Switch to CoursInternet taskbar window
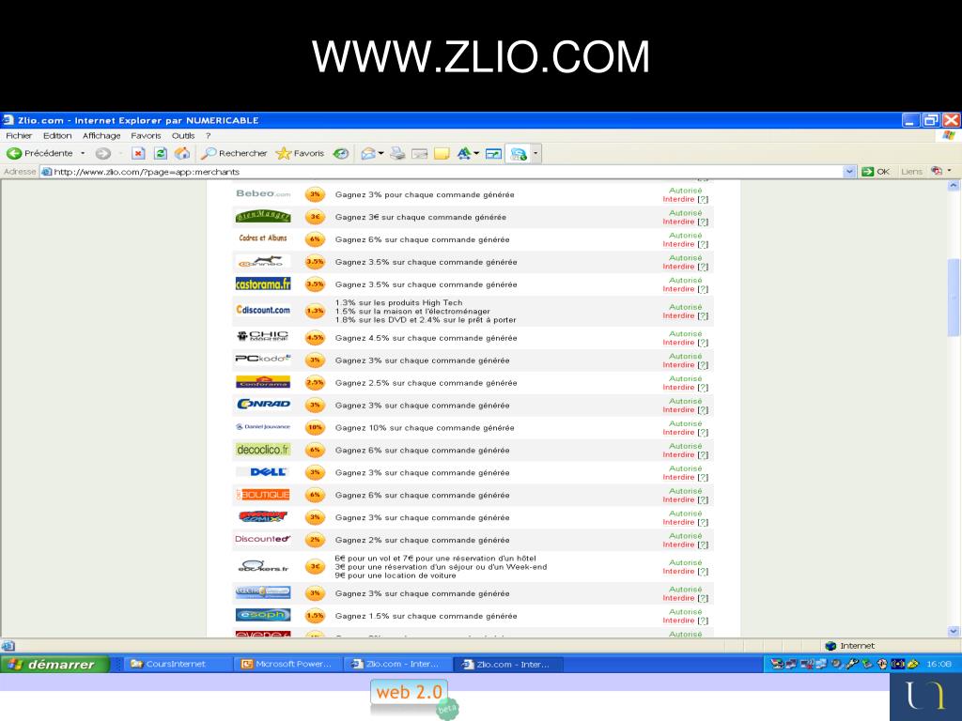Viewport: 962px width, 721px height. 178,664
